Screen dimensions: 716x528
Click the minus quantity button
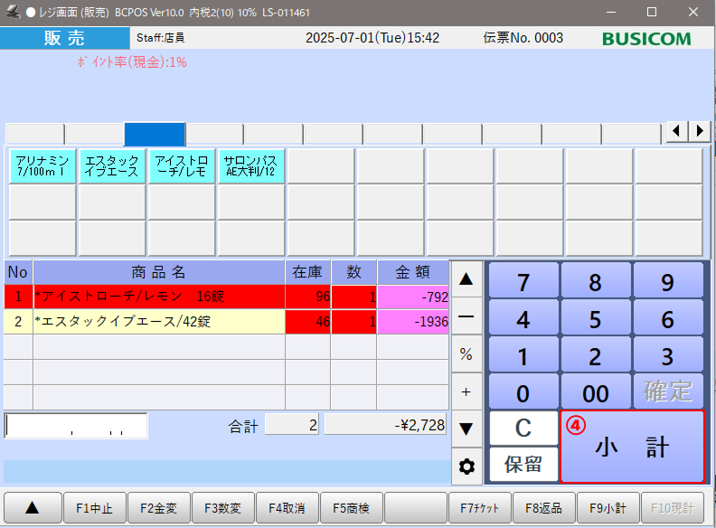click(x=466, y=316)
